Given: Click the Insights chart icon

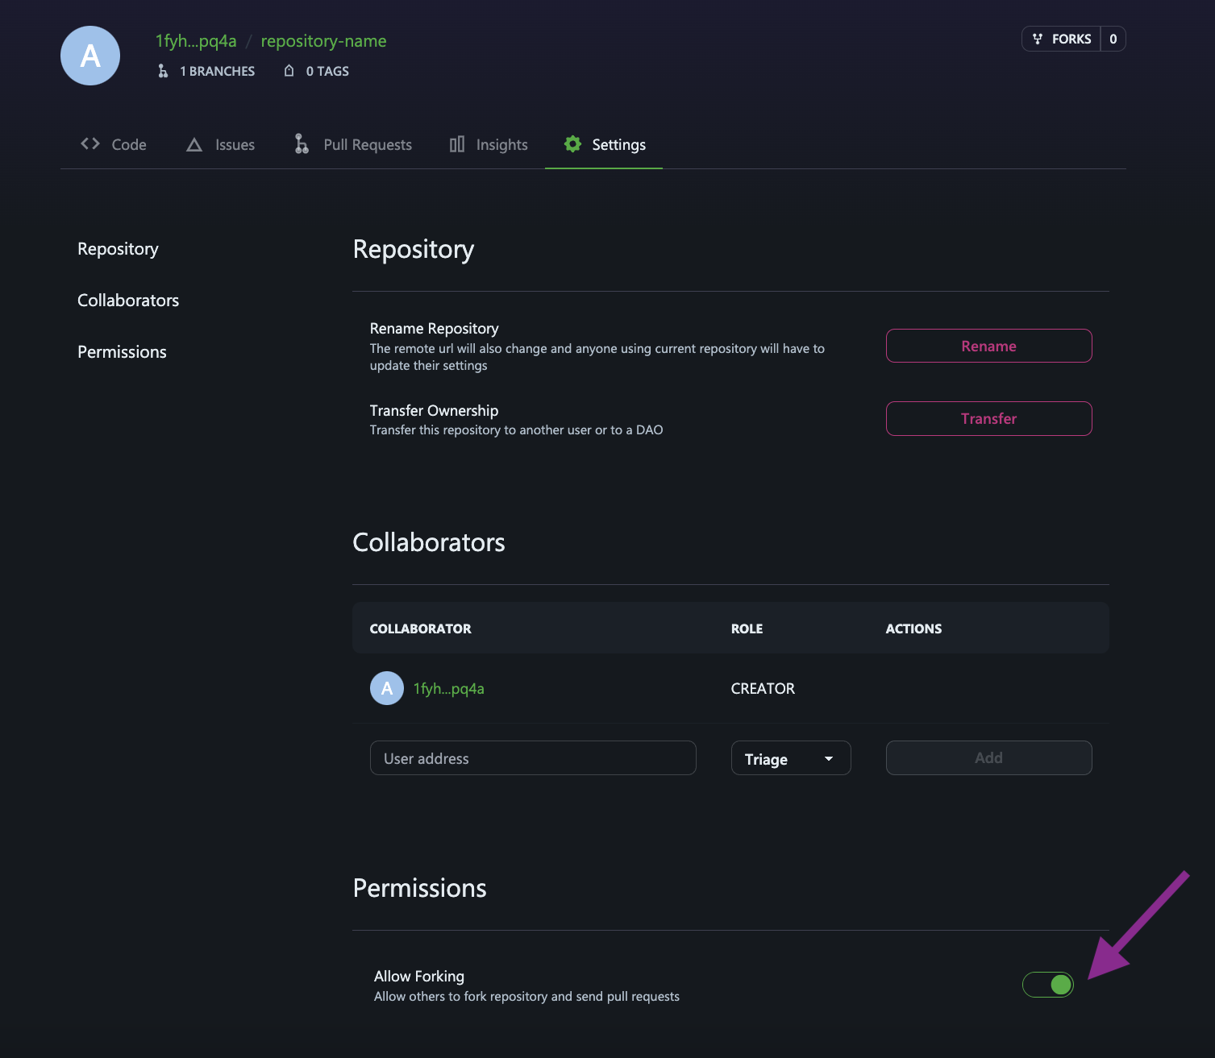Looking at the screenshot, I should point(457,144).
